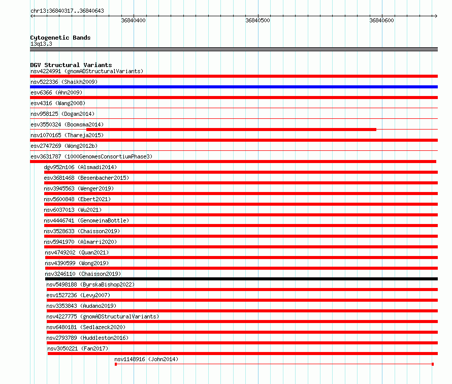Click esv3681468 (Besenbacher2015) label

pos(86,178)
